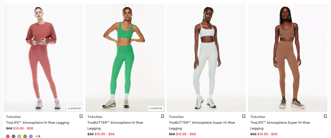
Task: Save the brown TnaLIFE Super Hi-Rise Legging
Action: coord(325,116)
